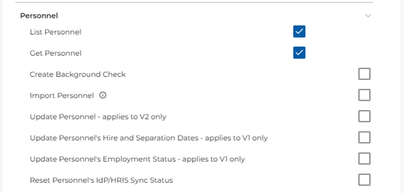
Task: Click the Hire and Separation Dates label text
Action: click(148, 138)
